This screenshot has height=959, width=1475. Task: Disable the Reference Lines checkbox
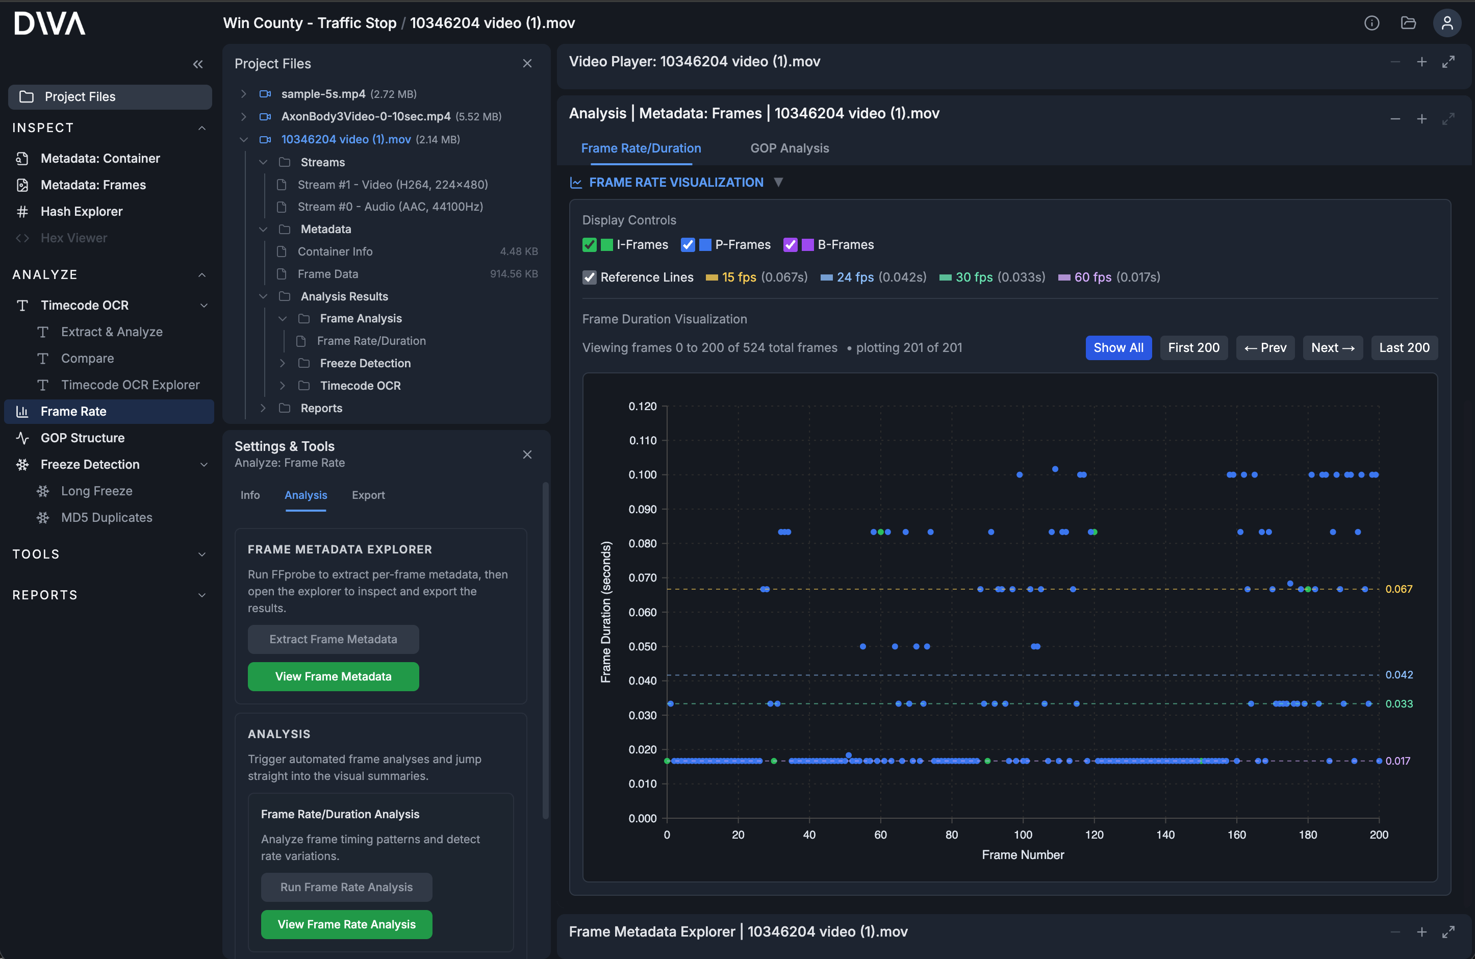[x=589, y=277]
